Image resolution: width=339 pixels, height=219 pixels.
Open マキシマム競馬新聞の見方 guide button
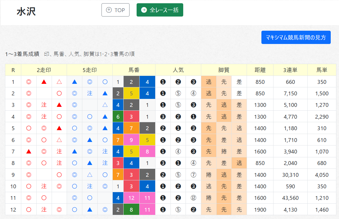pyautogui.click(x=296, y=37)
